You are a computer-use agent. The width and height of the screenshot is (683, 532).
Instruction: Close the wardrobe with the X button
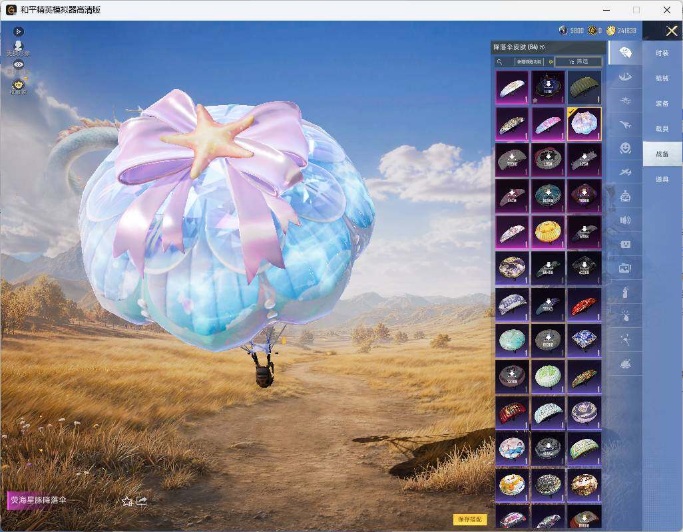671,31
